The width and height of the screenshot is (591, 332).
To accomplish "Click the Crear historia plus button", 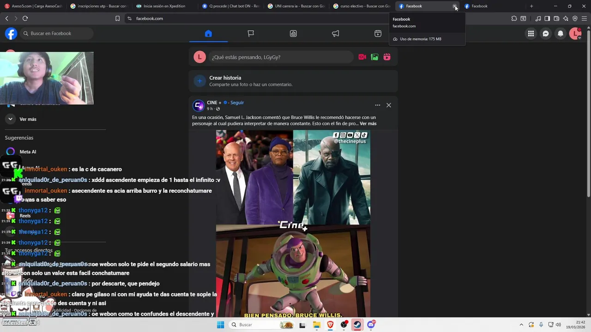I will (199, 81).
